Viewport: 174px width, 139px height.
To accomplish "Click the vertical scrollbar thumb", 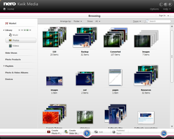I will pos(172,56).
